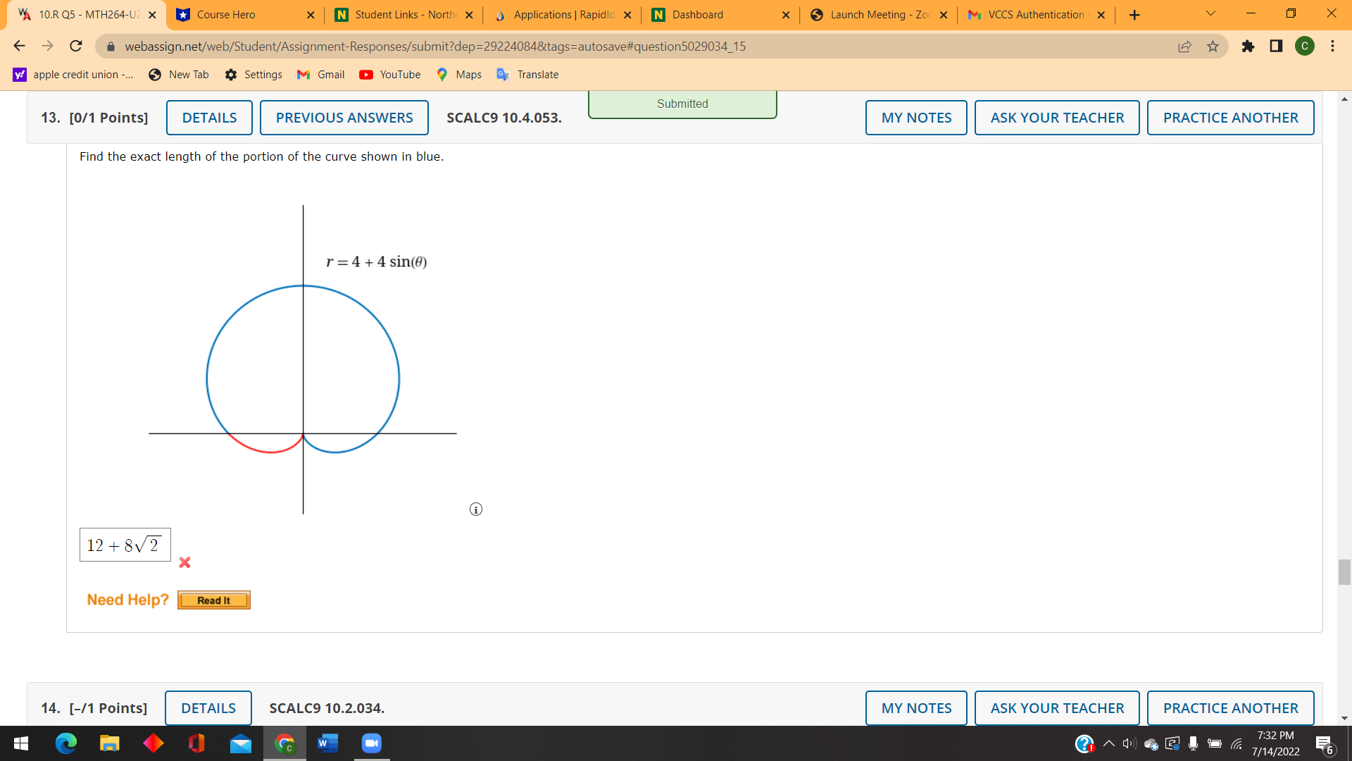Open Chrome three-dot menu
1352x761 pixels.
1332,47
